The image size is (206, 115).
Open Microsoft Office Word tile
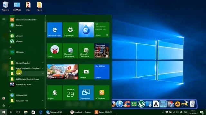coord(70,51)
